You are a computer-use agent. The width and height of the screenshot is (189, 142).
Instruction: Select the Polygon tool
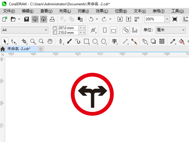(103, 42)
